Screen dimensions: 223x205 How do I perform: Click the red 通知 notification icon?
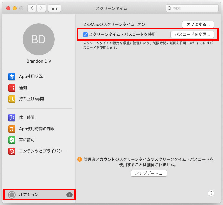[x=12, y=88]
